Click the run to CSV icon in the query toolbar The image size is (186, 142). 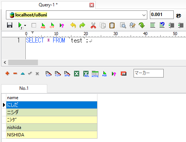pyautogui.click(x=52, y=25)
